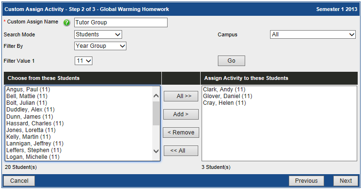
Task: Click the scroll down arrow in student list
Action: pos(156,151)
